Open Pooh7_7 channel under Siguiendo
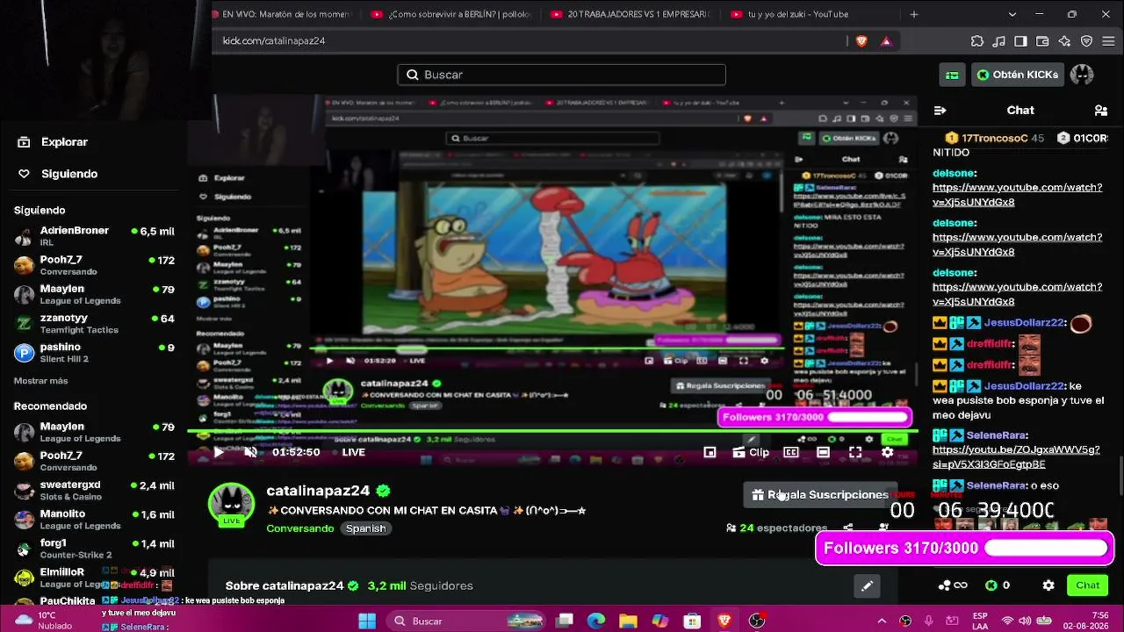Screen dimensions: 1124x632 pyautogui.click(x=94, y=265)
